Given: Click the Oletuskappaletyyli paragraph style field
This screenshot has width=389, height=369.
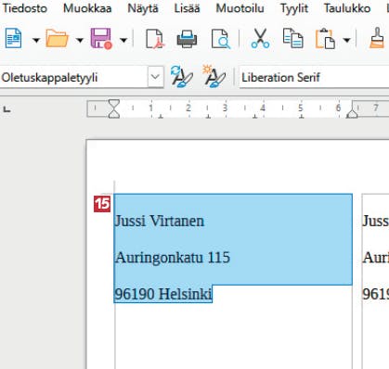Looking at the screenshot, I should pos(73,77).
